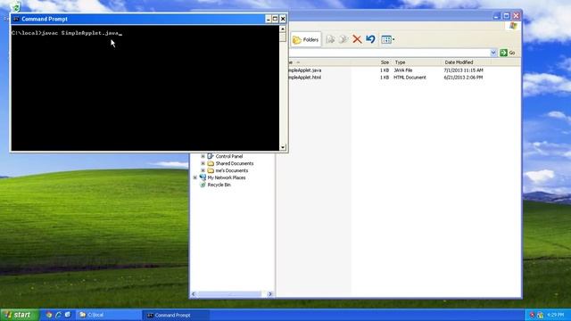This screenshot has width=571, height=321.
Task: Click the Recycle Bin icon in folder tree
Action: pyautogui.click(x=203, y=185)
